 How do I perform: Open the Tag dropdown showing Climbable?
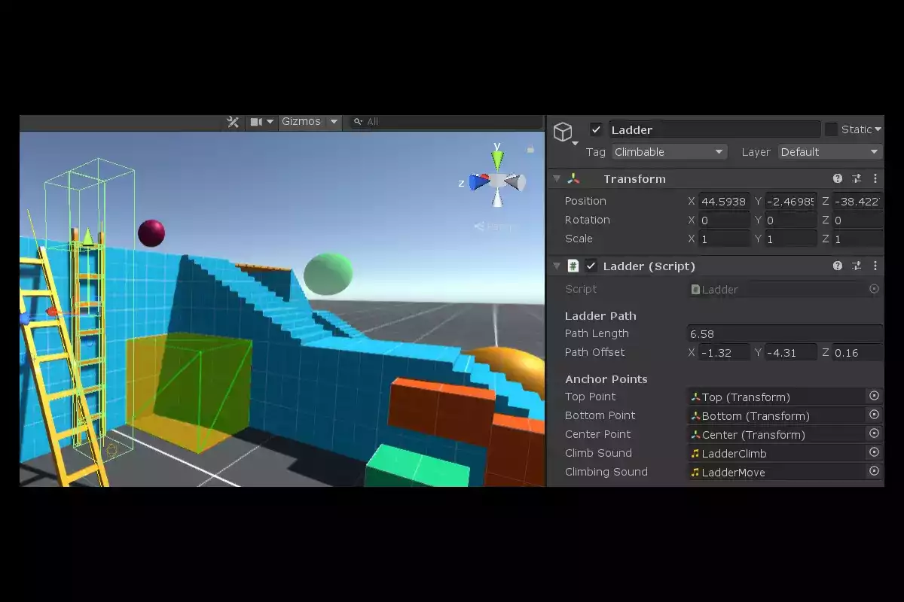pos(669,152)
